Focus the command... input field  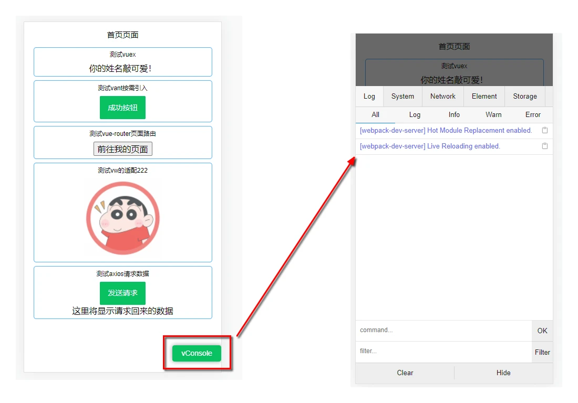click(x=444, y=331)
